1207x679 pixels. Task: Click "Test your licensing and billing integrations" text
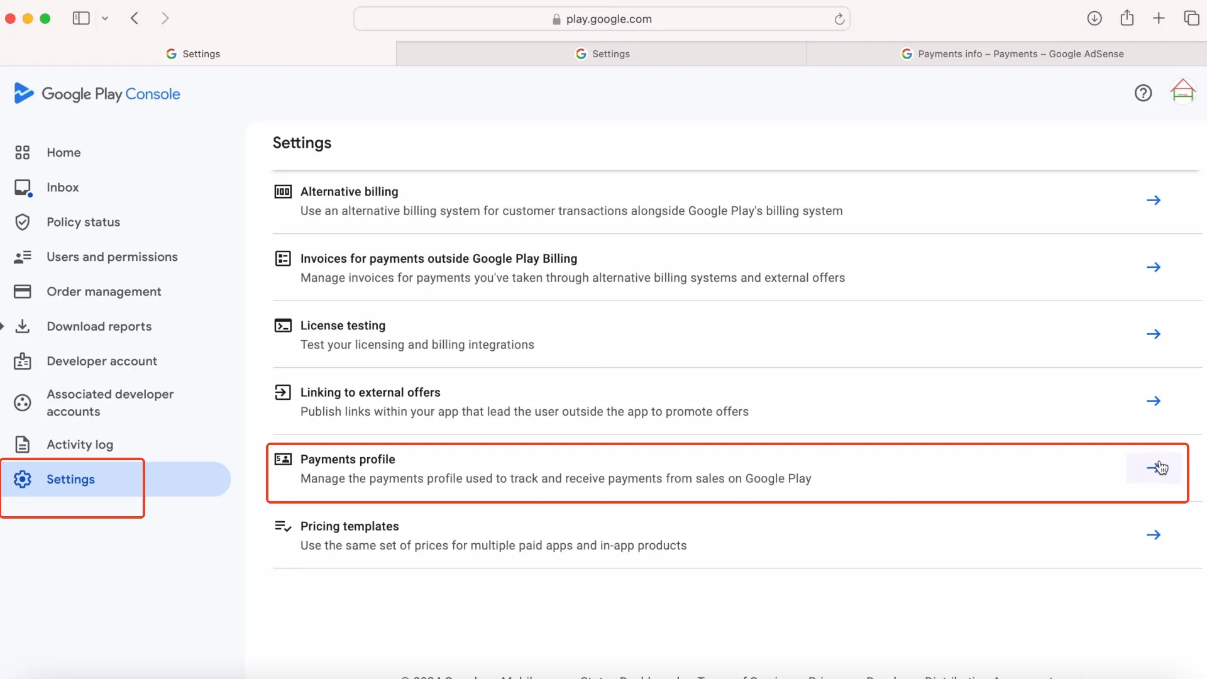pos(417,345)
